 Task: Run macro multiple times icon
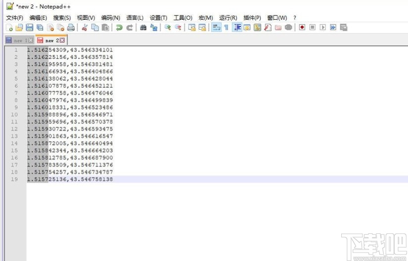[x=333, y=27]
